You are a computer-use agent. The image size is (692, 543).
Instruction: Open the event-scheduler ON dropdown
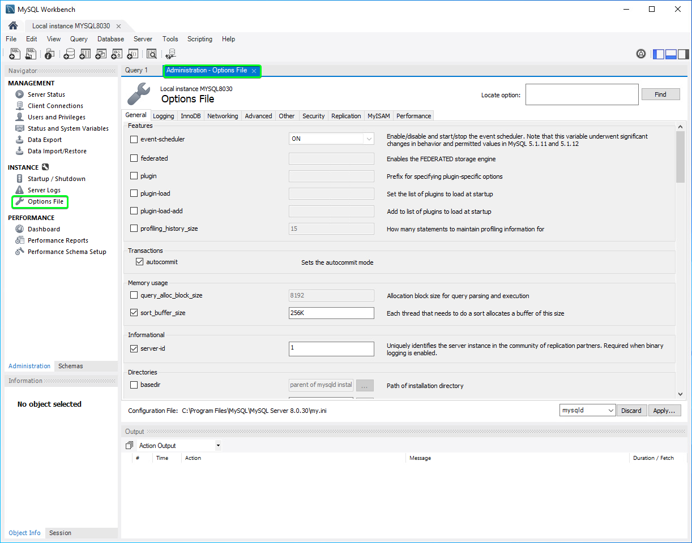pos(331,139)
